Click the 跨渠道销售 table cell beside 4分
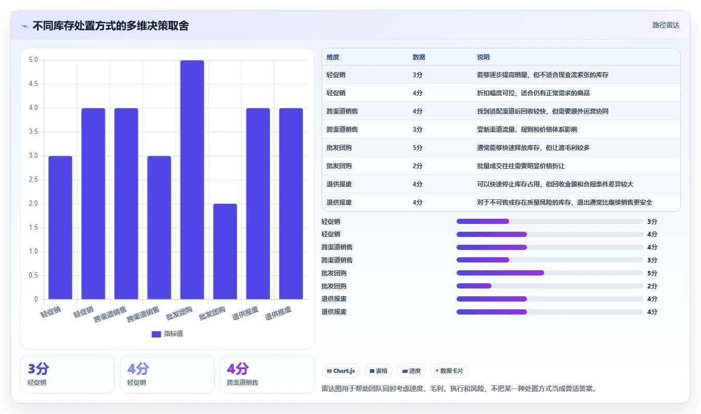Screen dimensions: 701x414 click(x=342, y=111)
